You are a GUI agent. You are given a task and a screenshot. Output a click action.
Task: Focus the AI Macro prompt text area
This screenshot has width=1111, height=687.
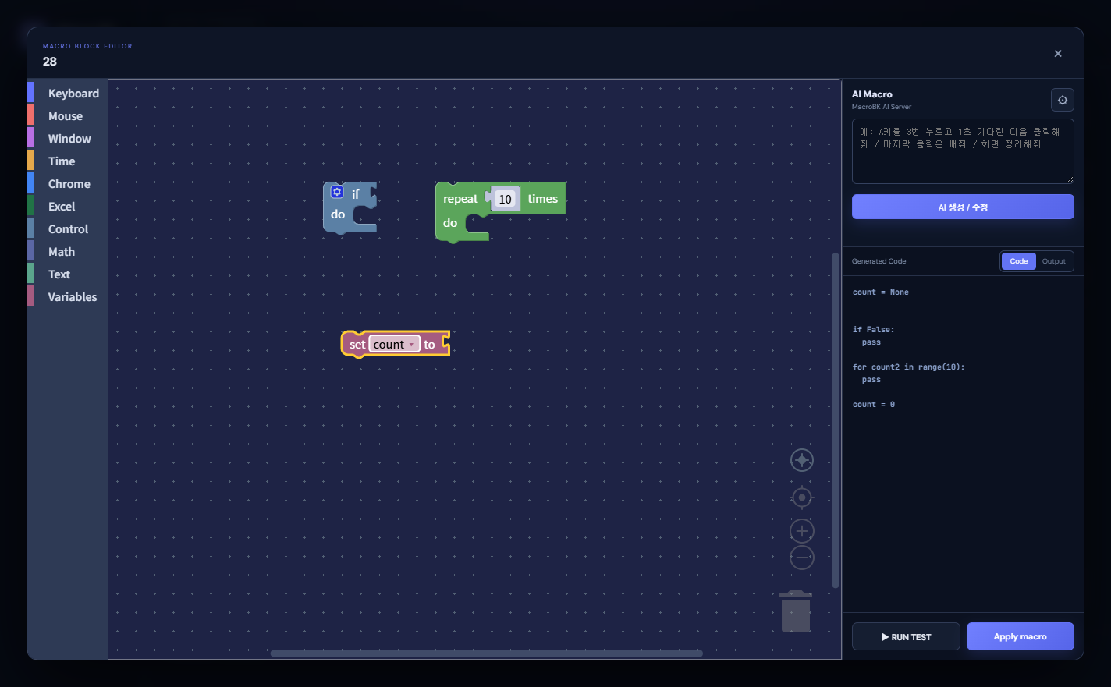tap(963, 151)
